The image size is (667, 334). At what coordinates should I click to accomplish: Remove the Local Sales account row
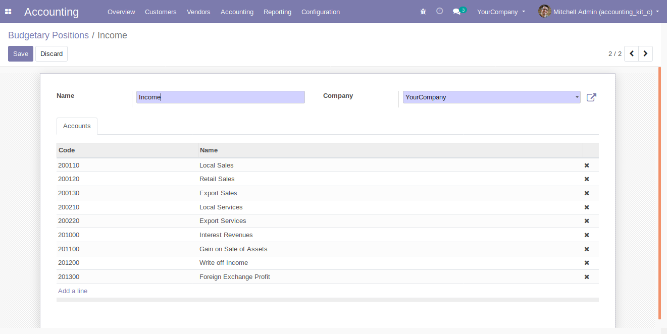[587, 165]
